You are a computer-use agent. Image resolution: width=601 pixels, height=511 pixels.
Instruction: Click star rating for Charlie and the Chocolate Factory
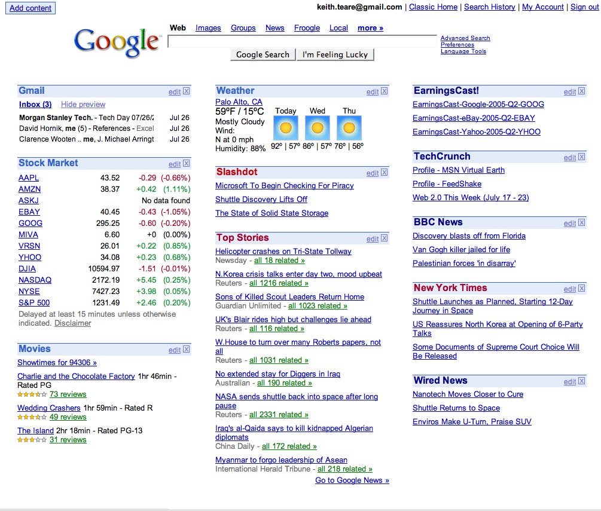[x=32, y=394]
